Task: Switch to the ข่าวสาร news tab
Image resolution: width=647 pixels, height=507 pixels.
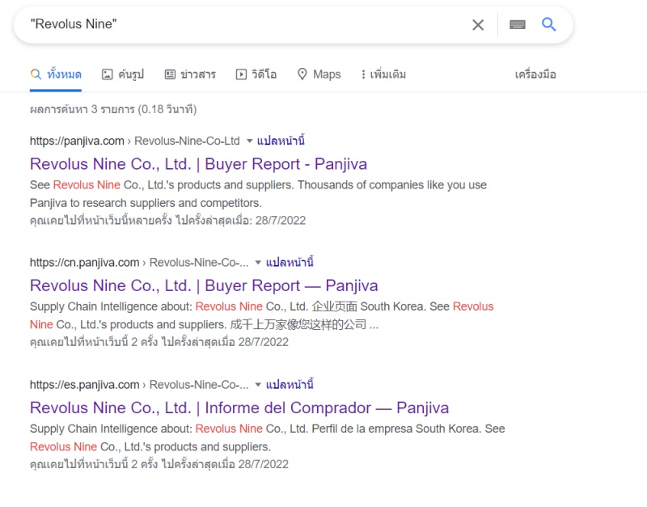Action: point(190,74)
